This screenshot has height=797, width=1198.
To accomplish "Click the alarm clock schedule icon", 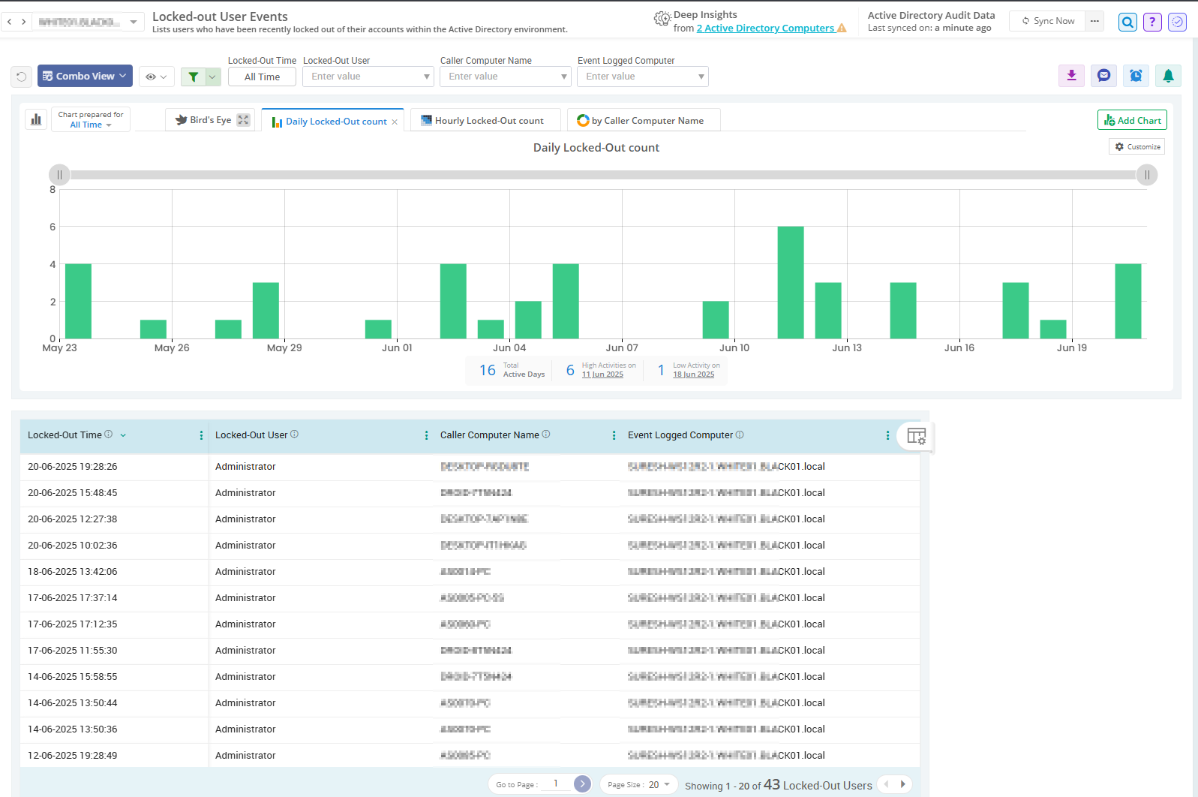I will 1136,76.
